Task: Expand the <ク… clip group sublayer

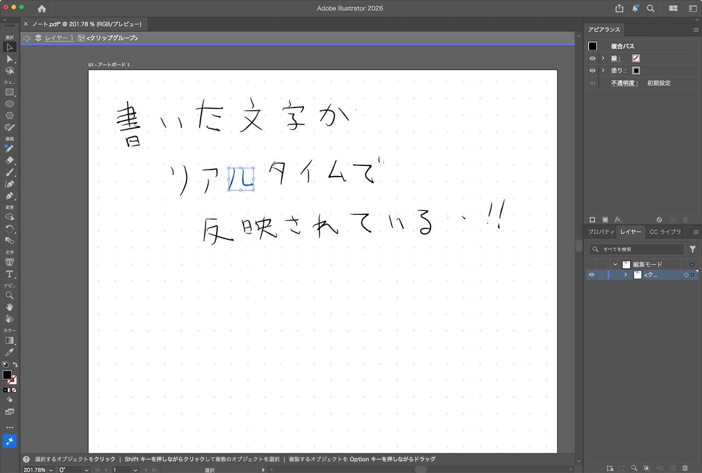Action: coord(626,275)
